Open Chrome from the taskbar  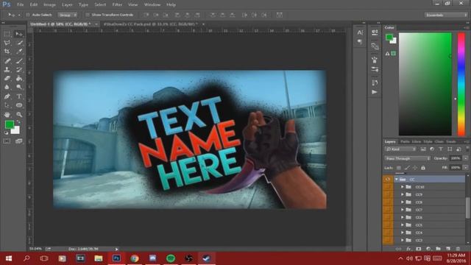coord(135,258)
